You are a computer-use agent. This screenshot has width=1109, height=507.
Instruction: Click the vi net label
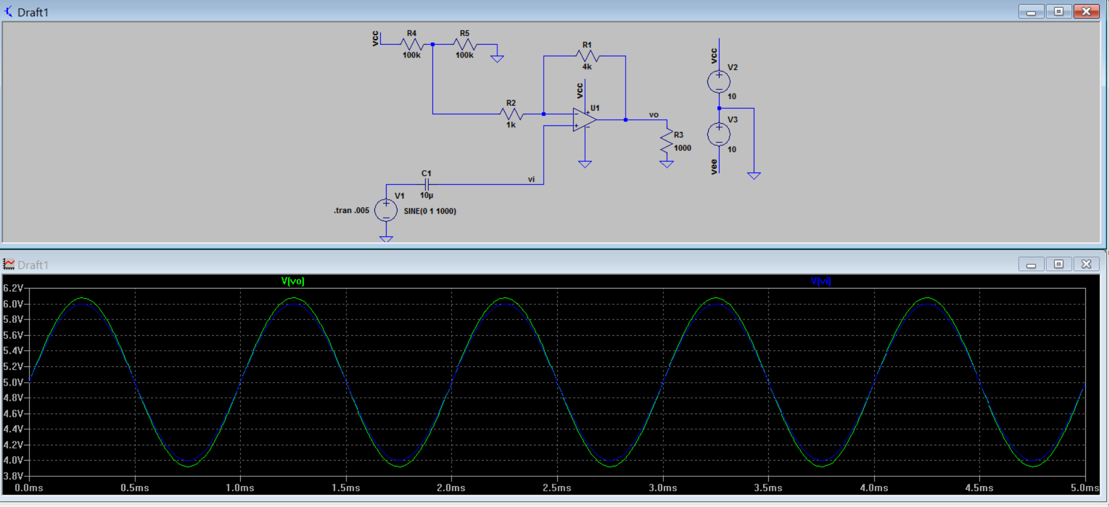point(531,179)
